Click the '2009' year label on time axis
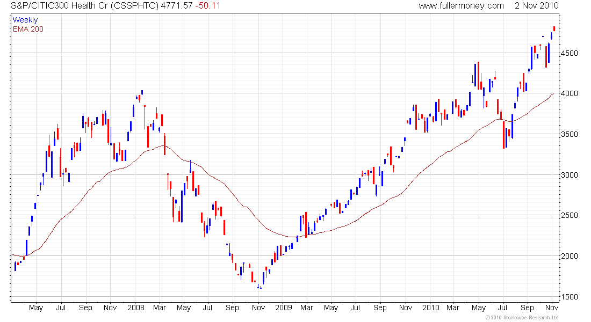This screenshot has width=591, height=322. [284, 308]
